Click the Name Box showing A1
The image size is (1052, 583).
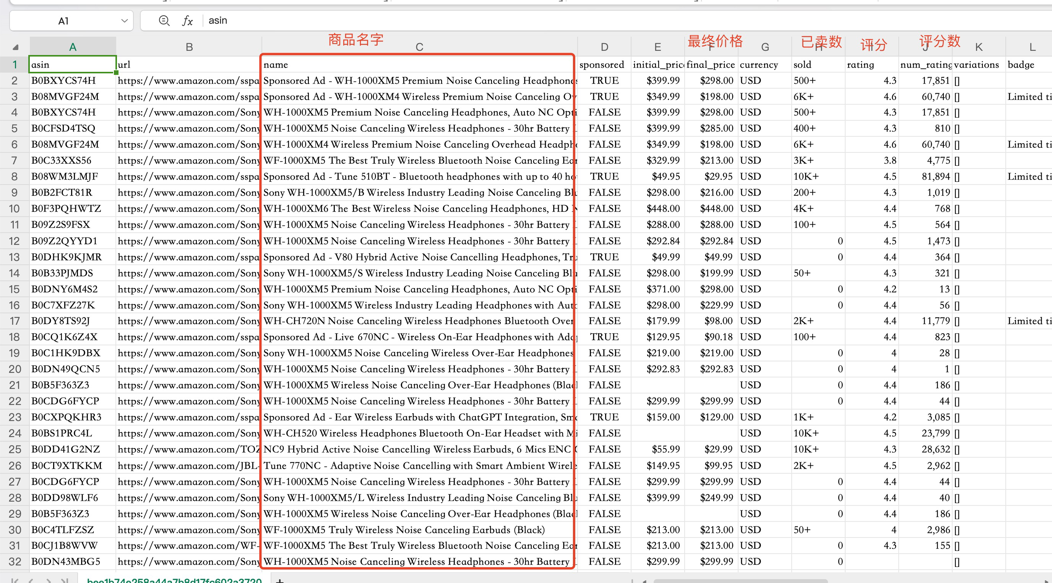point(71,21)
